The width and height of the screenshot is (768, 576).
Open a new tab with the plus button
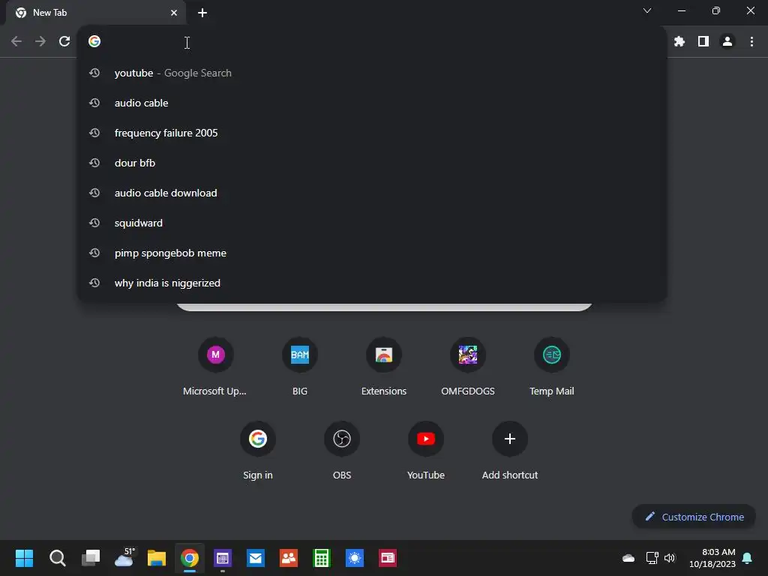click(202, 13)
